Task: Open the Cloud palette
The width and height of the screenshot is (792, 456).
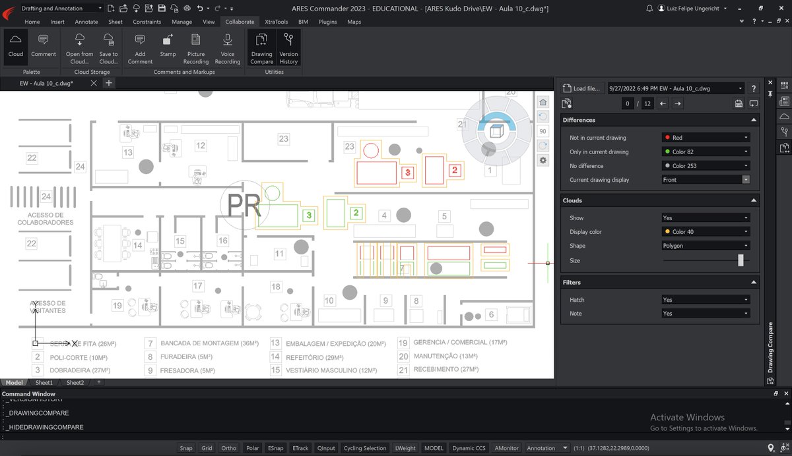Action: [15, 47]
